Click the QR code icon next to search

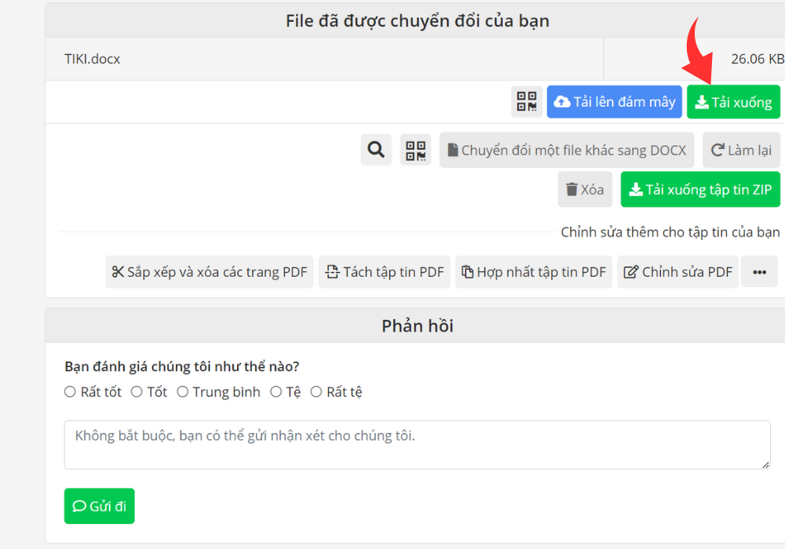(415, 149)
